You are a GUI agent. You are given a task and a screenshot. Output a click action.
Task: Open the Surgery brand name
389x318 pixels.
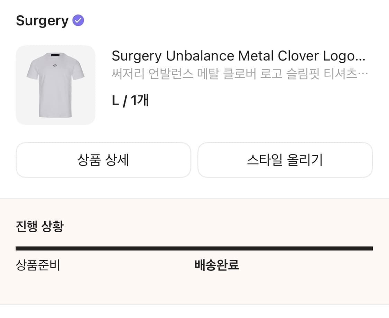click(x=41, y=21)
